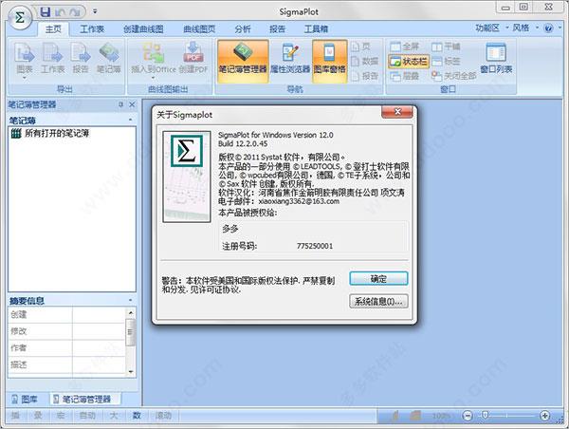Viewport: 569px width, 429px height.
Task: Click the 系统信息 button
Action: [x=378, y=301]
